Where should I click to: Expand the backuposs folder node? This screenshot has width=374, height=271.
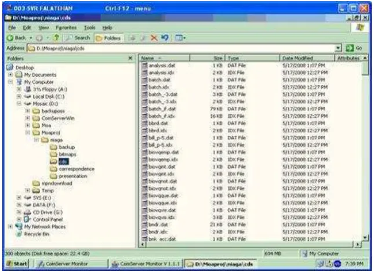27,111
